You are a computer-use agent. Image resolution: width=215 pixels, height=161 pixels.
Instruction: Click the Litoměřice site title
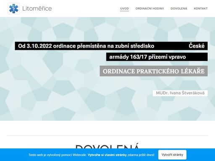(37, 8)
